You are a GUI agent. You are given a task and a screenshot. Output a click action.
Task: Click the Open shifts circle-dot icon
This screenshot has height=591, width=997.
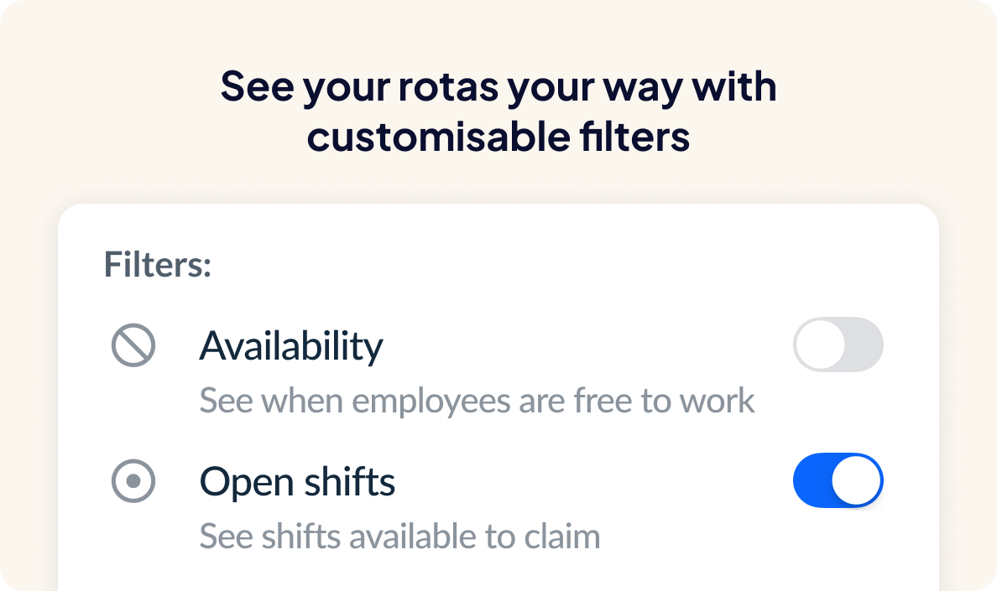(133, 481)
